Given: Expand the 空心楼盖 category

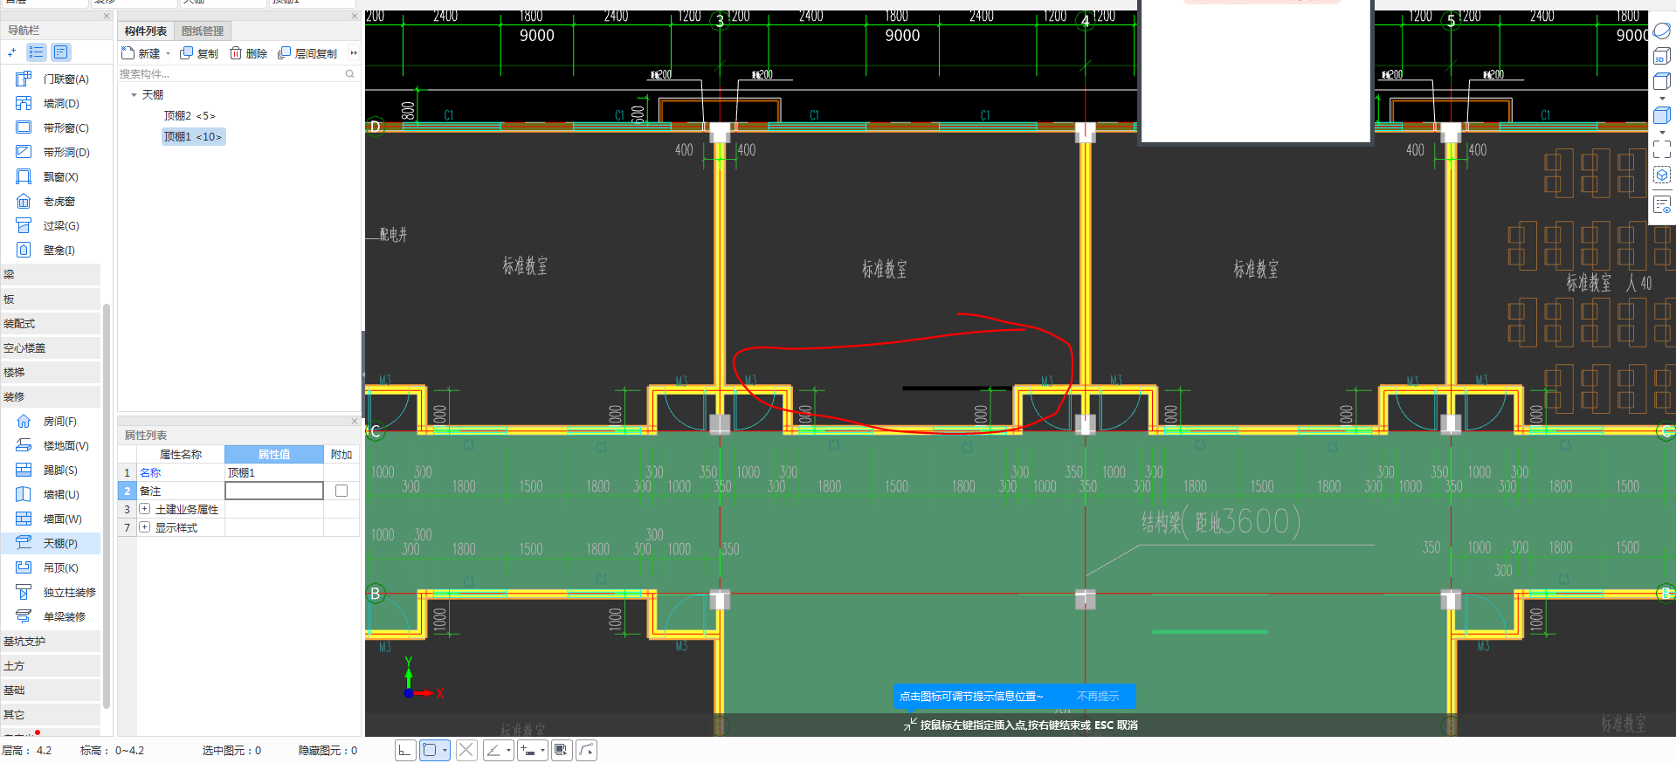Looking at the screenshot, I should 51,347.
